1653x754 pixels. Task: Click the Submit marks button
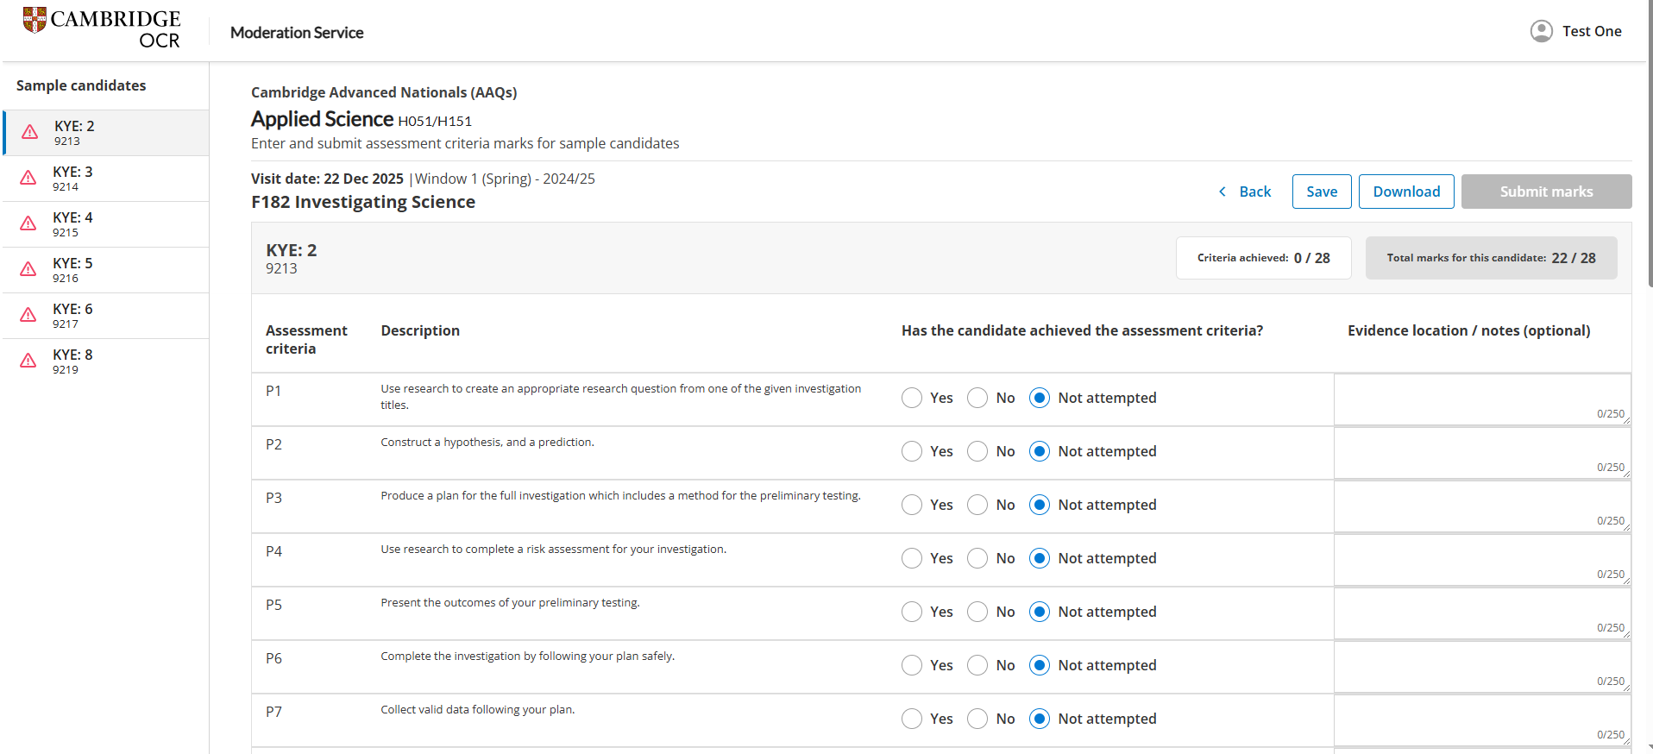click(x=1545, y=192)
